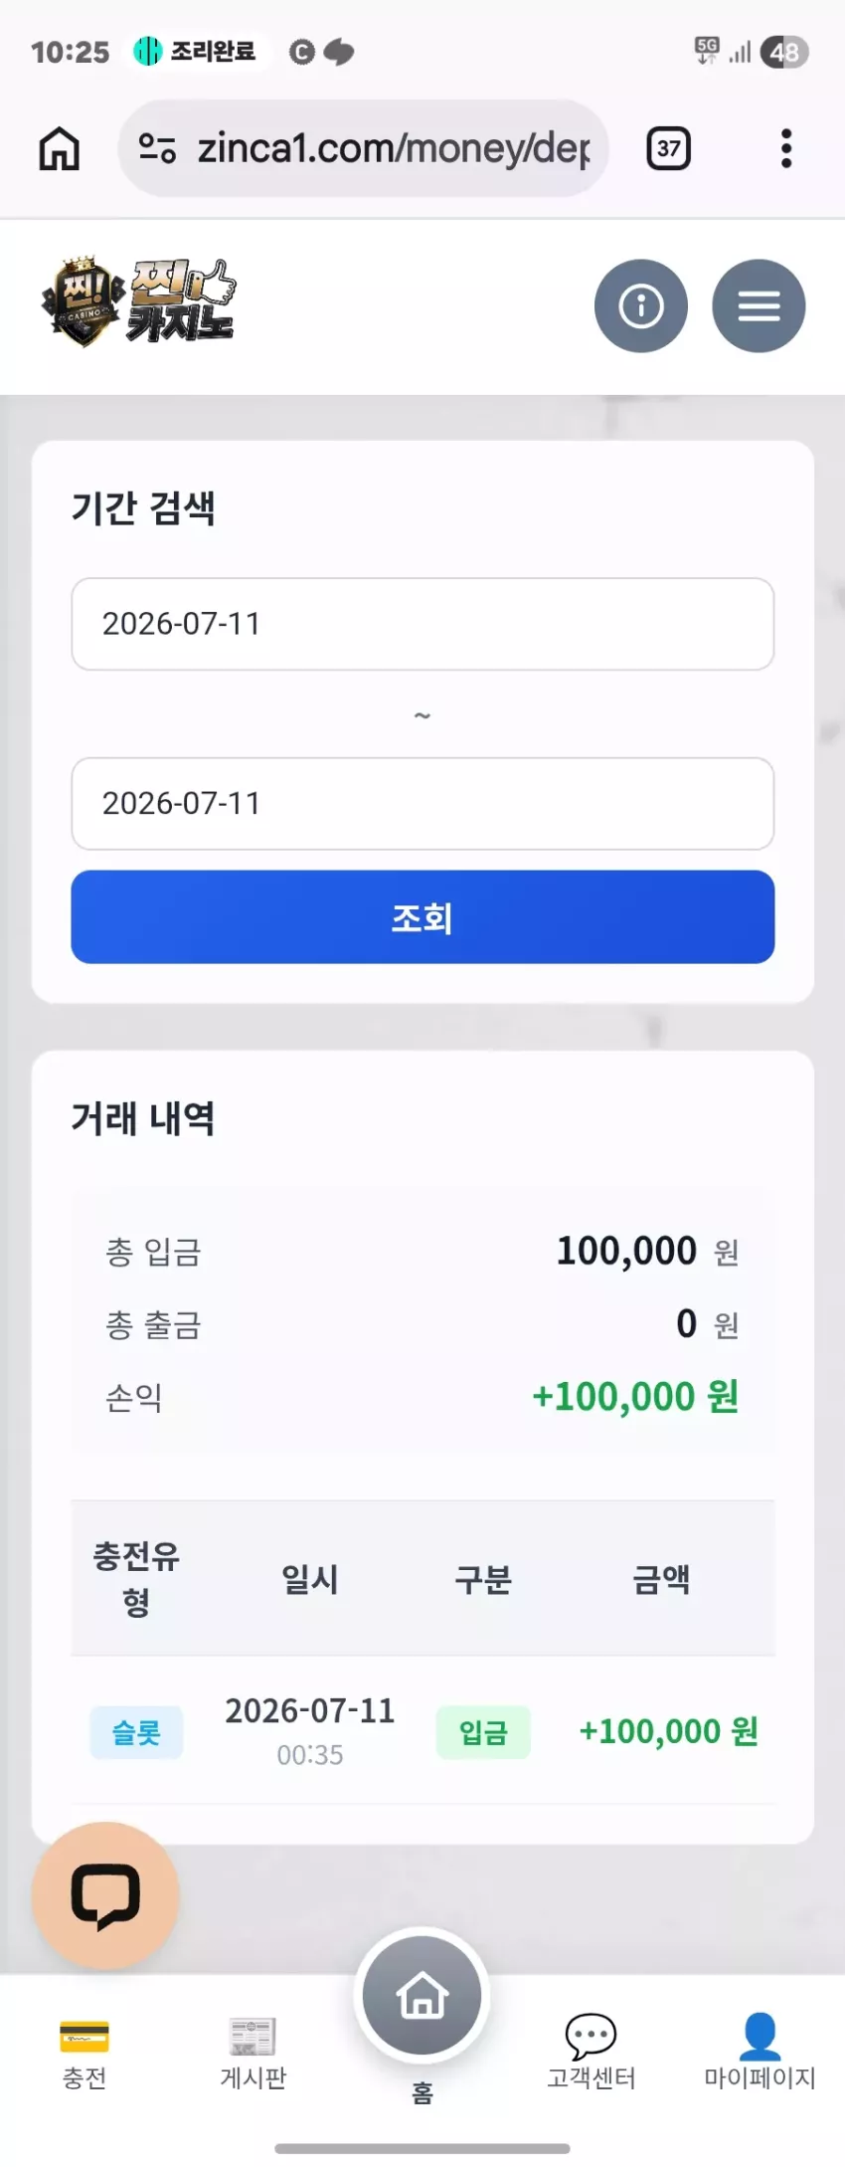This screenshot has height=2167, width=845.
Task: Tap the 슬롯 badge in transaction row
Action: point(136,1733)
